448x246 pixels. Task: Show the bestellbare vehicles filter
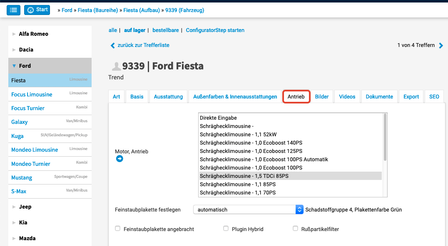165,30
